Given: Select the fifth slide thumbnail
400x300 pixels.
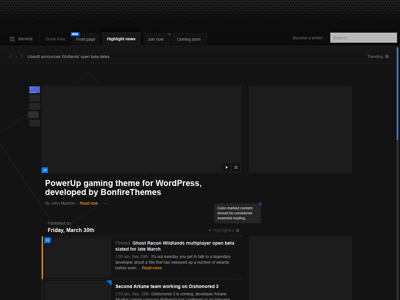Looking at the screenshot, I should [35, 123].
